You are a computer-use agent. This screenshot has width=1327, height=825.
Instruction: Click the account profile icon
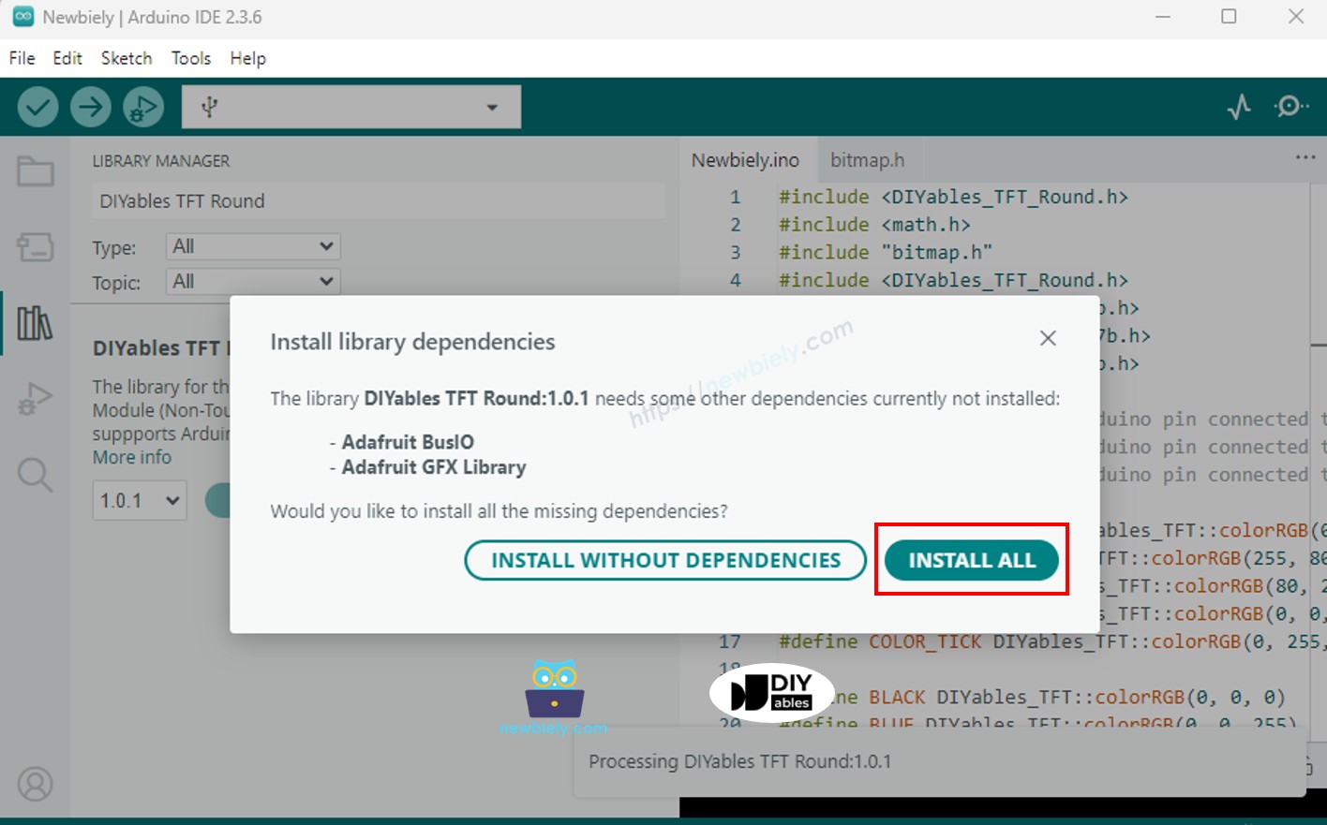(34, 784)
